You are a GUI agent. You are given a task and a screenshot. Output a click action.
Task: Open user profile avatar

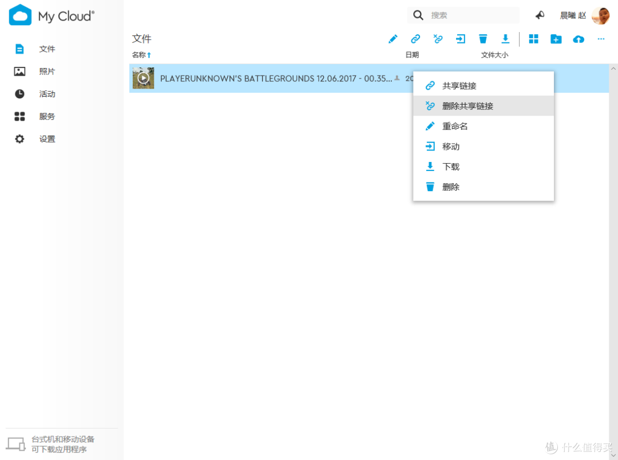pyautogui.click(x=601, y=16)
